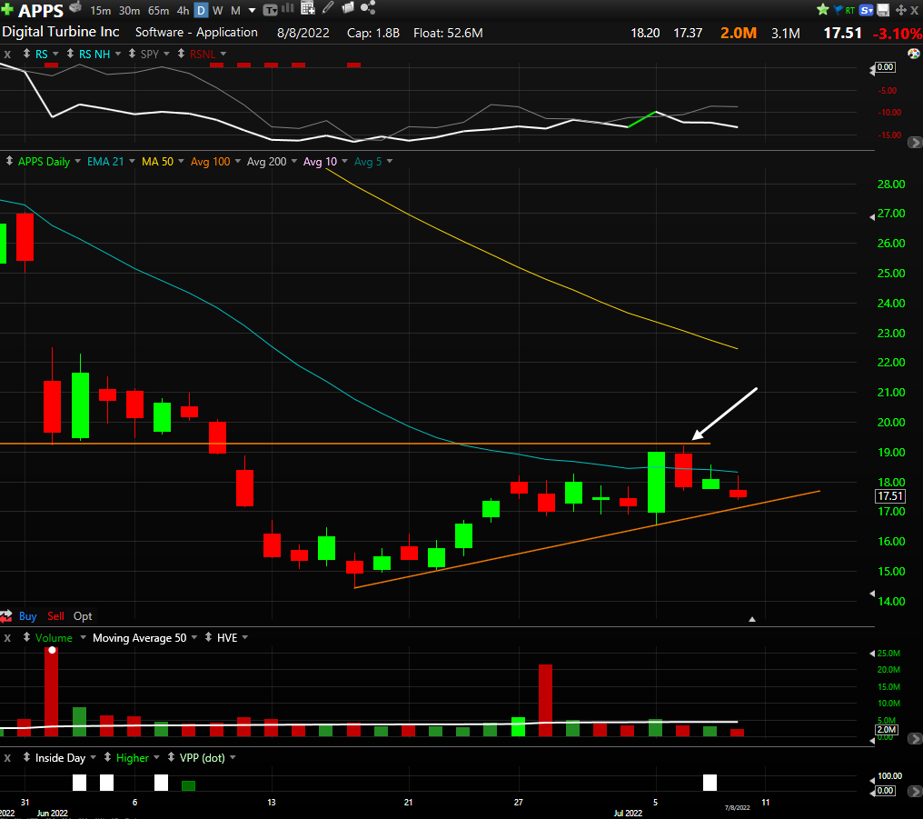Click the reorder arrows left of VPP (dot)
The width and height of the screenshot is (923, 819).
coord(171,757)
